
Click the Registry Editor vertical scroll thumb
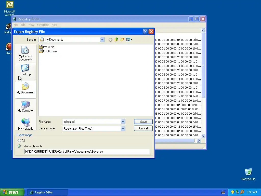point(203,65)
